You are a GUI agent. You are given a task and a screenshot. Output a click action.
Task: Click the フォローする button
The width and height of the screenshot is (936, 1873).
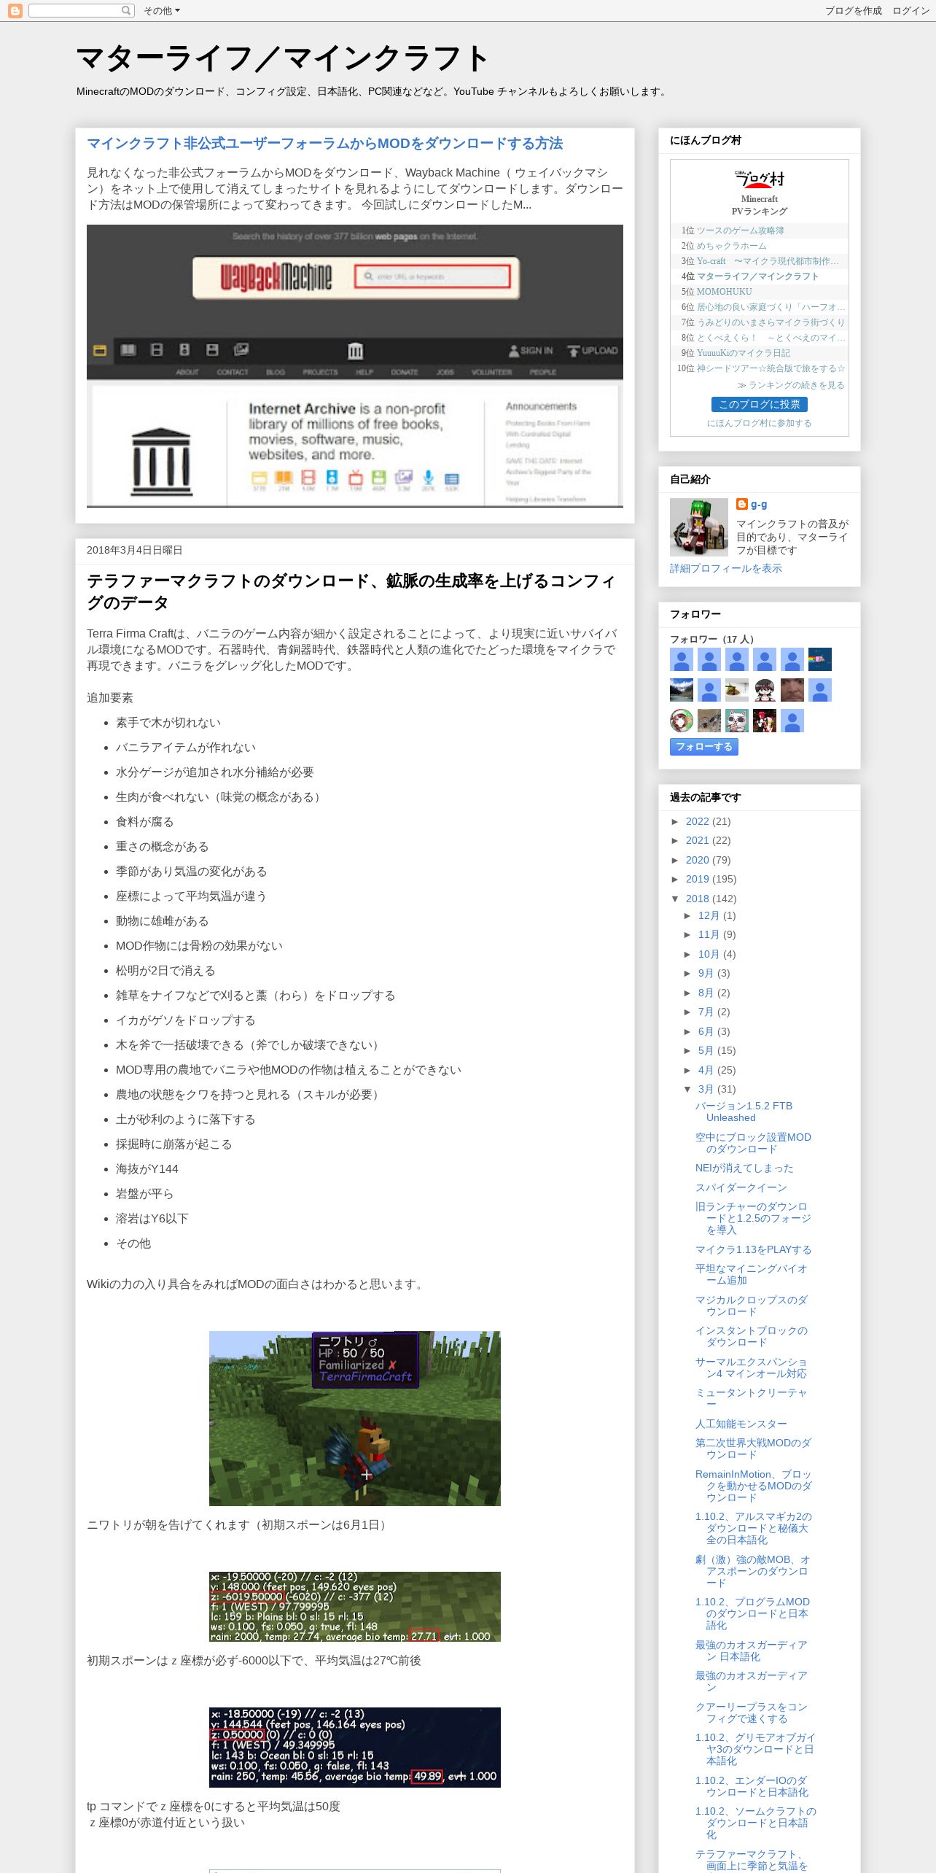point(703,747)
